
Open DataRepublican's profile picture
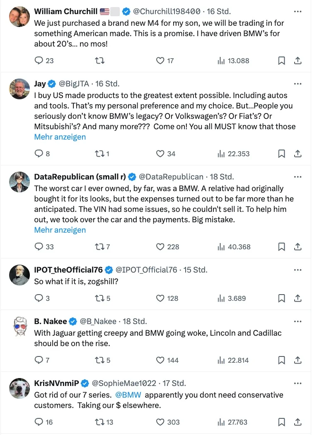(x=20, y=182)
